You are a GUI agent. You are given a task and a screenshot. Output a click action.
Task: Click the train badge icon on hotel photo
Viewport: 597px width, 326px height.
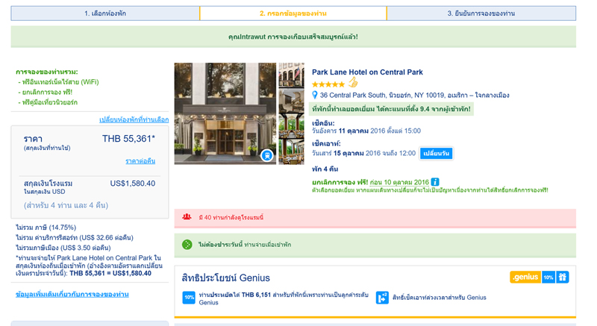[267, 155]
